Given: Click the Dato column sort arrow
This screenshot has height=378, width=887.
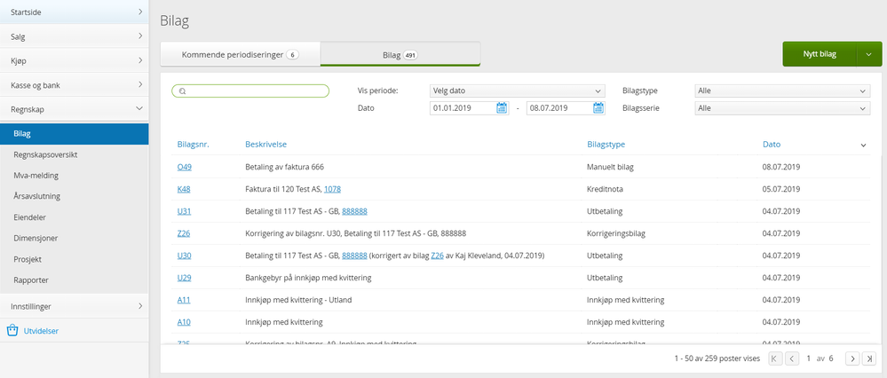Looking at the screenshot, I should point(863,146).
